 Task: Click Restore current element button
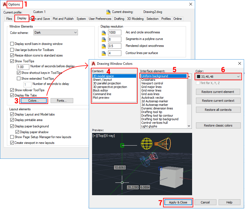coord(218,92)
